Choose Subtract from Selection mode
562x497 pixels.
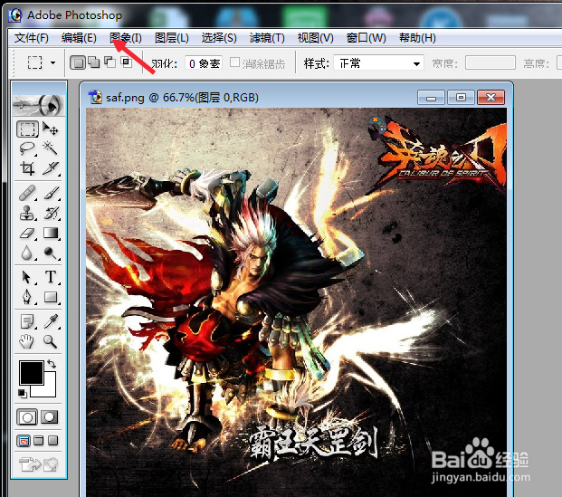(x=110, y=62)
